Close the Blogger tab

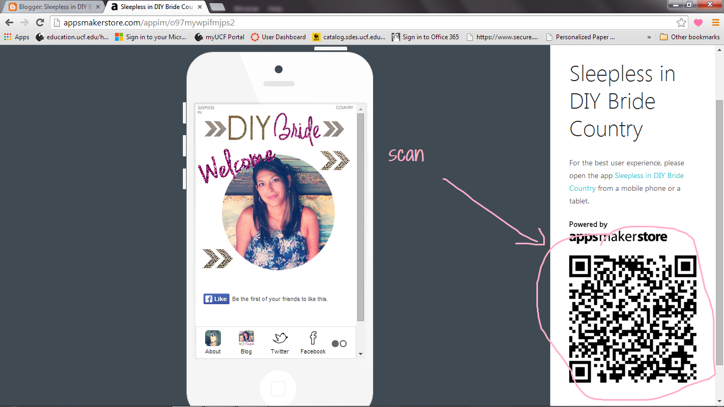point(98,7)
